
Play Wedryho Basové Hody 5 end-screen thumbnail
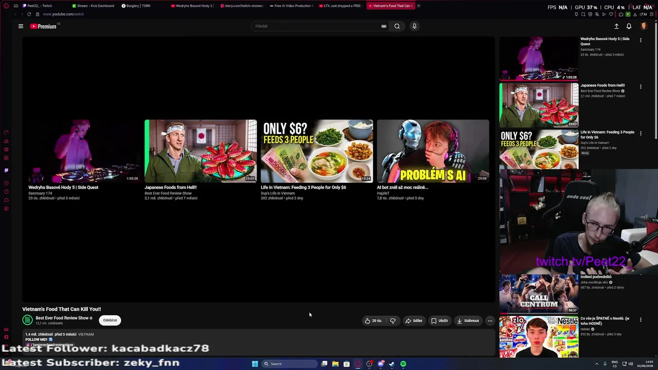[x=84, y=151]
